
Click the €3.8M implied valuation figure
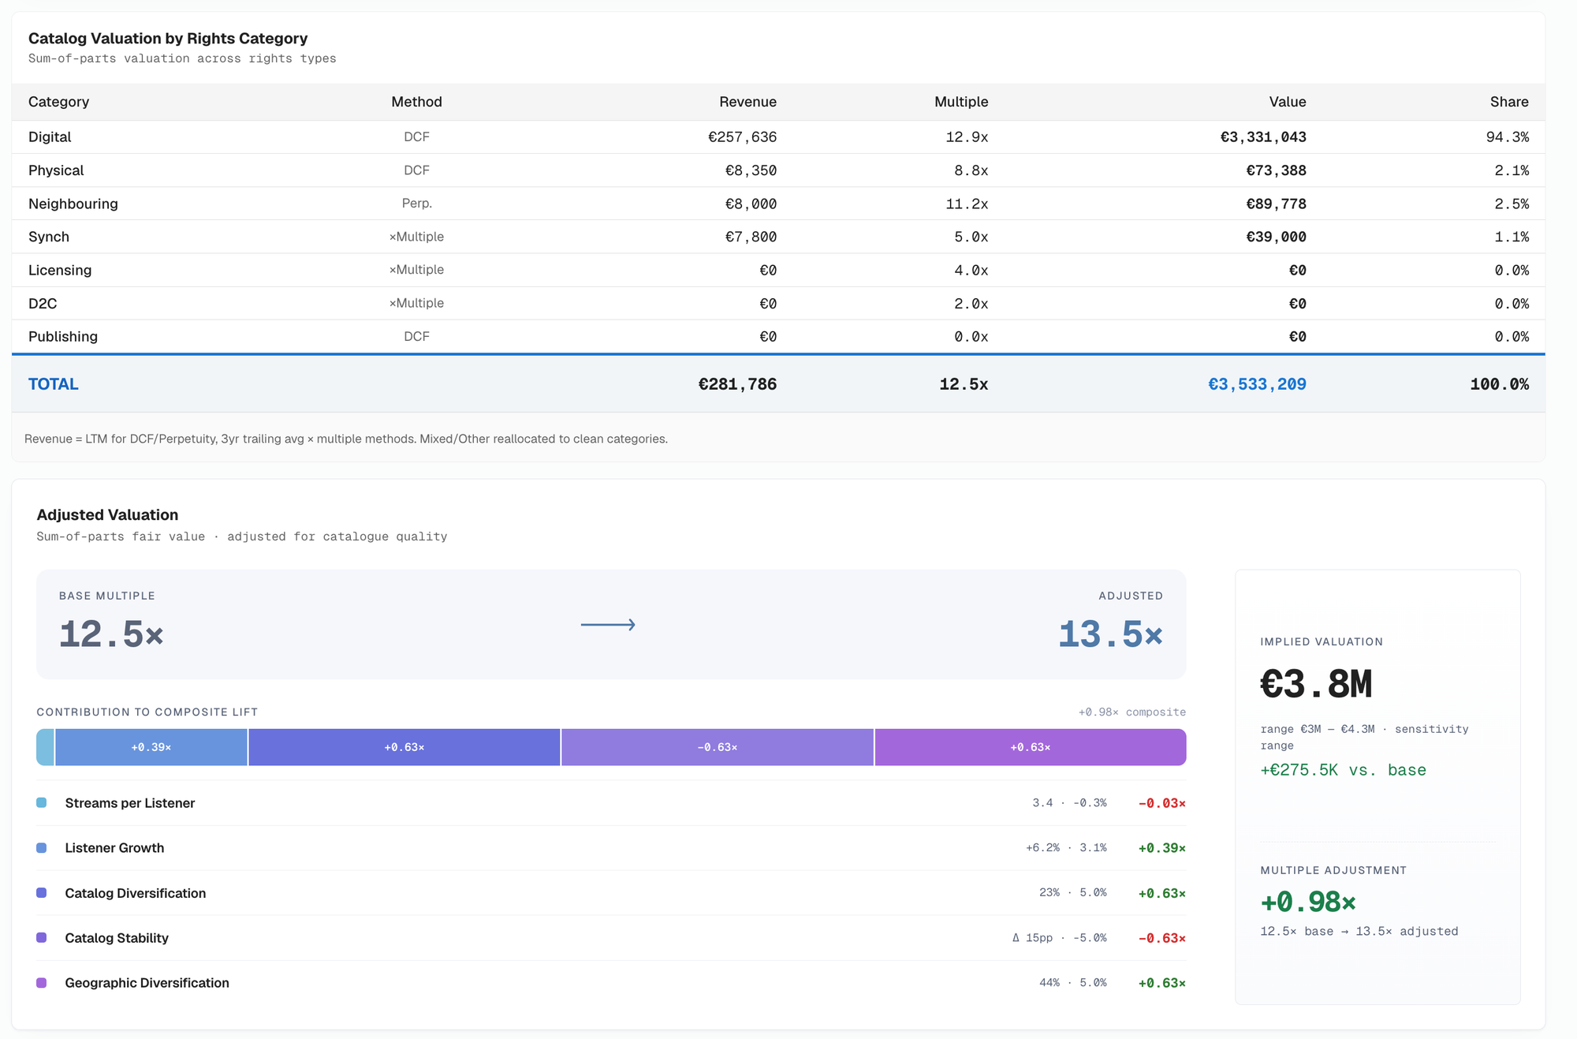pyautogui.click(x=1316, y=684)
